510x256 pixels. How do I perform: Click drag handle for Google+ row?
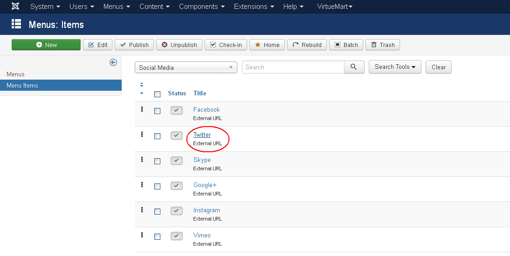click(x=142, y=184)
